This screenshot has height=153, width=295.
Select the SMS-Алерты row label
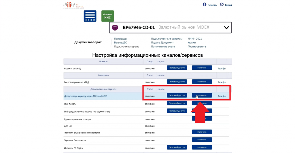(x=70, y=104)
